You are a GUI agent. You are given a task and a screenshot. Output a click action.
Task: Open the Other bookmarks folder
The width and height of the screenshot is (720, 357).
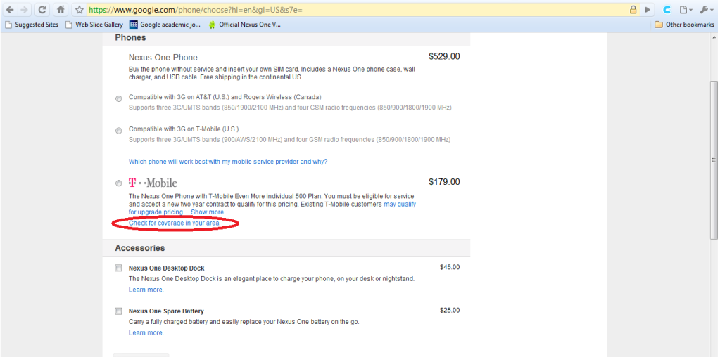(684, 25)
